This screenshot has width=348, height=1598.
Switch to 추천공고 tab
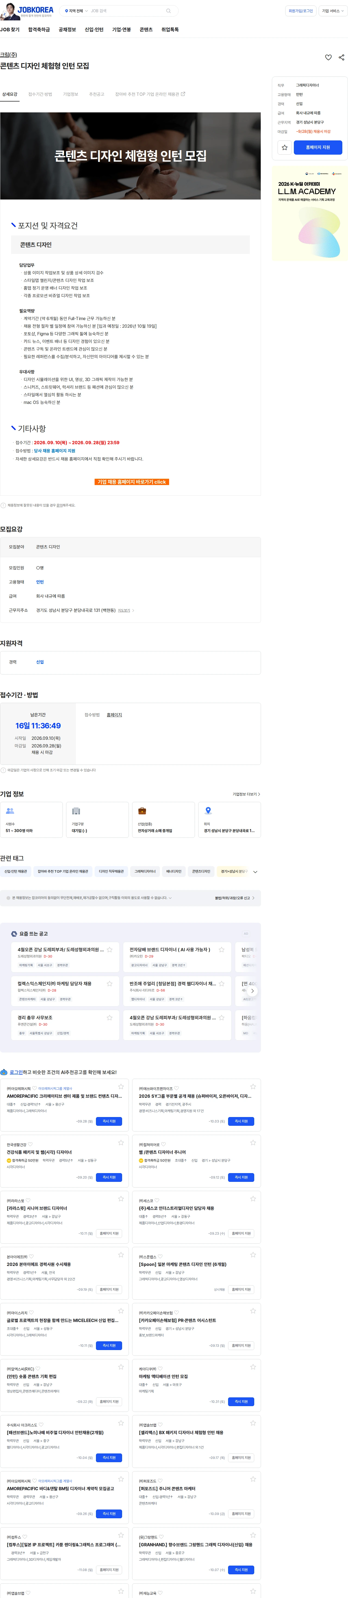tap(97, 94)
